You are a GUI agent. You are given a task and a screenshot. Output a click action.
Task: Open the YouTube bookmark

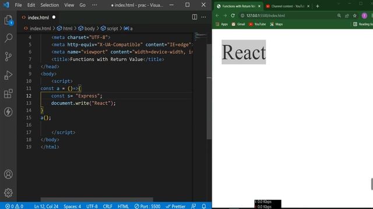pyautogui.click(x=257, y=24)
